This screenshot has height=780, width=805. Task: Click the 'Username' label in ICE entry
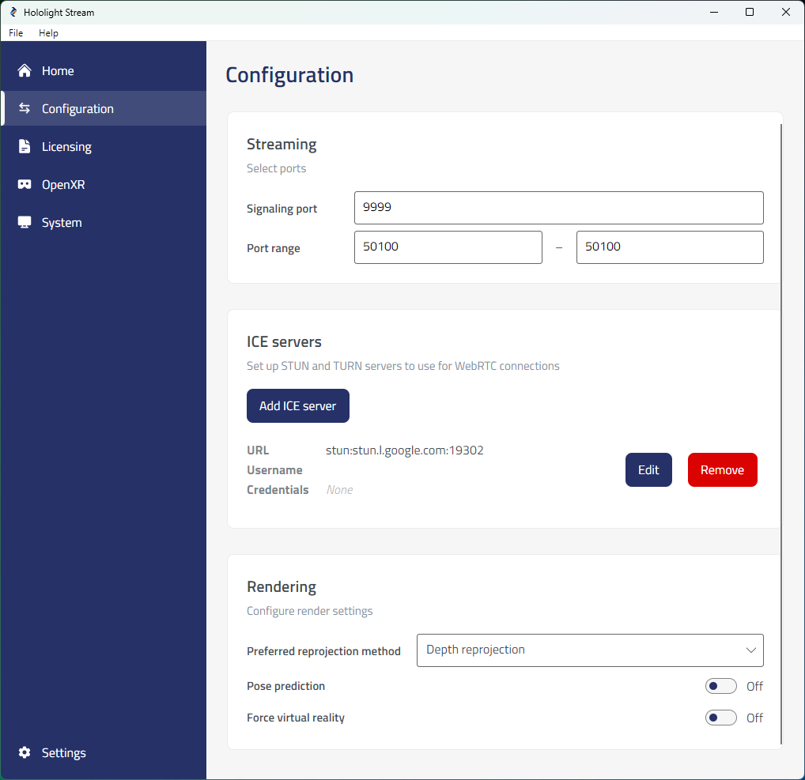[x=274, y=470]
